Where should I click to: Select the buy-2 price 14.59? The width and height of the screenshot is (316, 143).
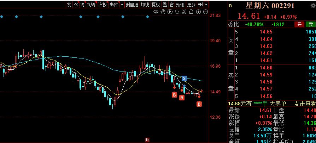(266, 75)
